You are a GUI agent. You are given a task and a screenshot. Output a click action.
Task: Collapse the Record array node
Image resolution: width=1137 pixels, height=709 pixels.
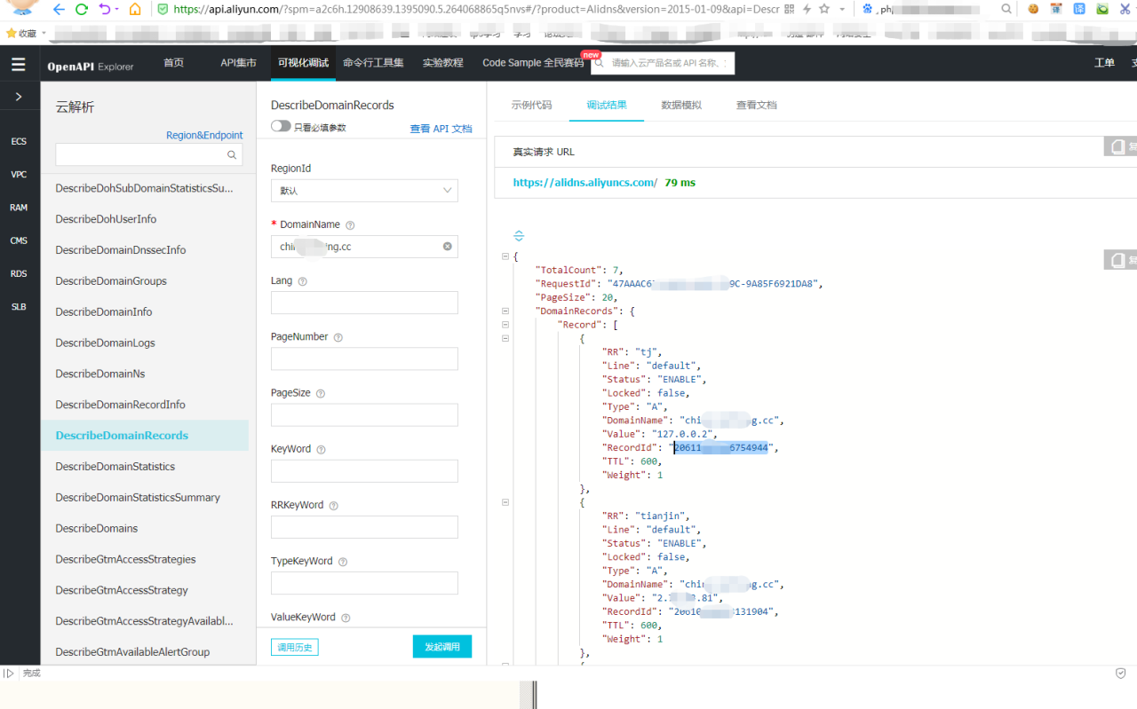[505, 325]
